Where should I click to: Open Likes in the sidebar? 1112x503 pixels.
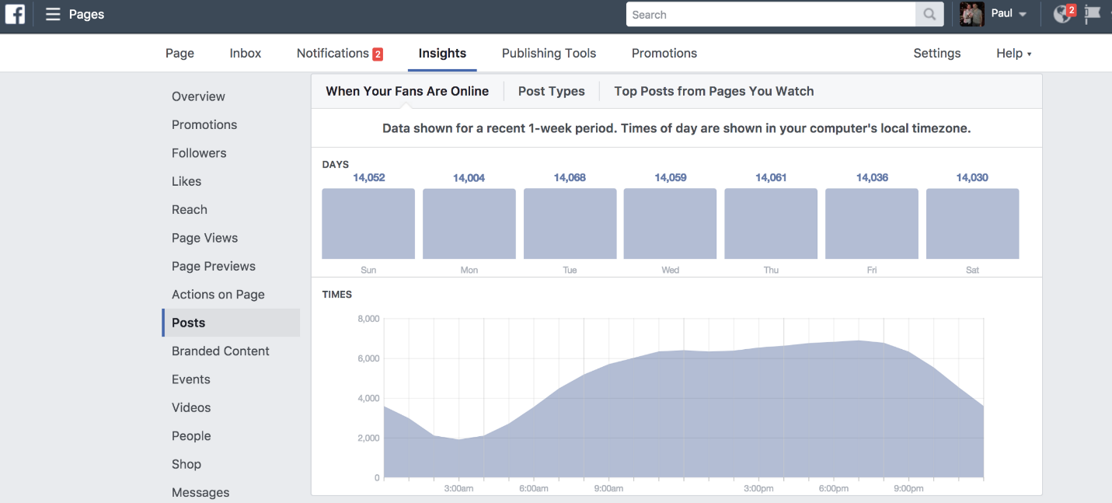coord(186,181)
